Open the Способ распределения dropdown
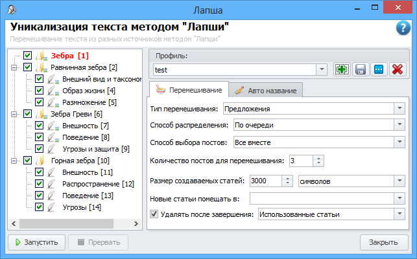Image resolution: width=417 pixels, height=259 pixels. (399, 125)
